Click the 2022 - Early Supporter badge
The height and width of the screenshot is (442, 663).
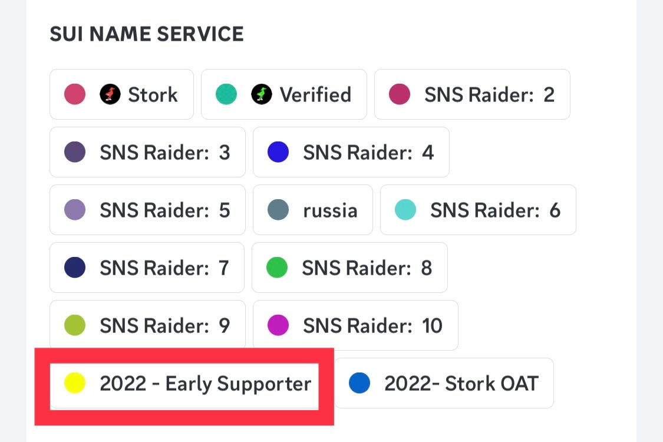pyautogui.click(x=186, y=384)
